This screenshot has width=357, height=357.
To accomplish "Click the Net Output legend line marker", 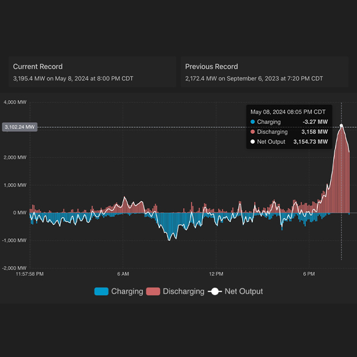I will pos(215,292).
